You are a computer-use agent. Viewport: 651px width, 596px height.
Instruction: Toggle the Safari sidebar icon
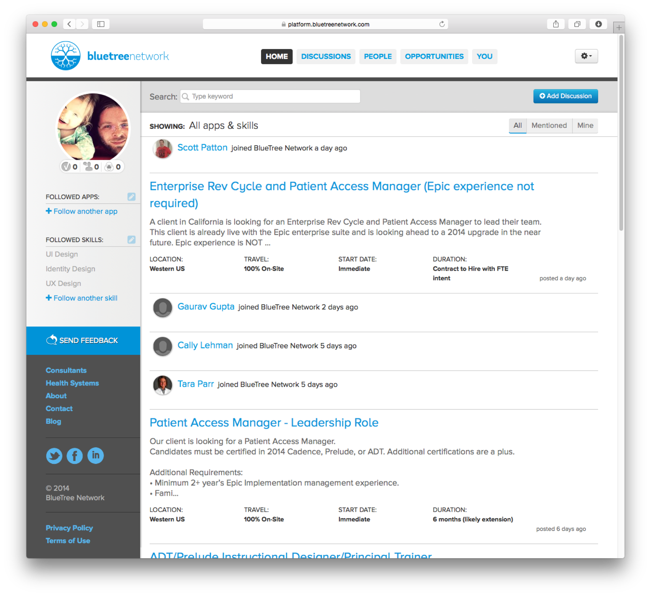(101, 24)
